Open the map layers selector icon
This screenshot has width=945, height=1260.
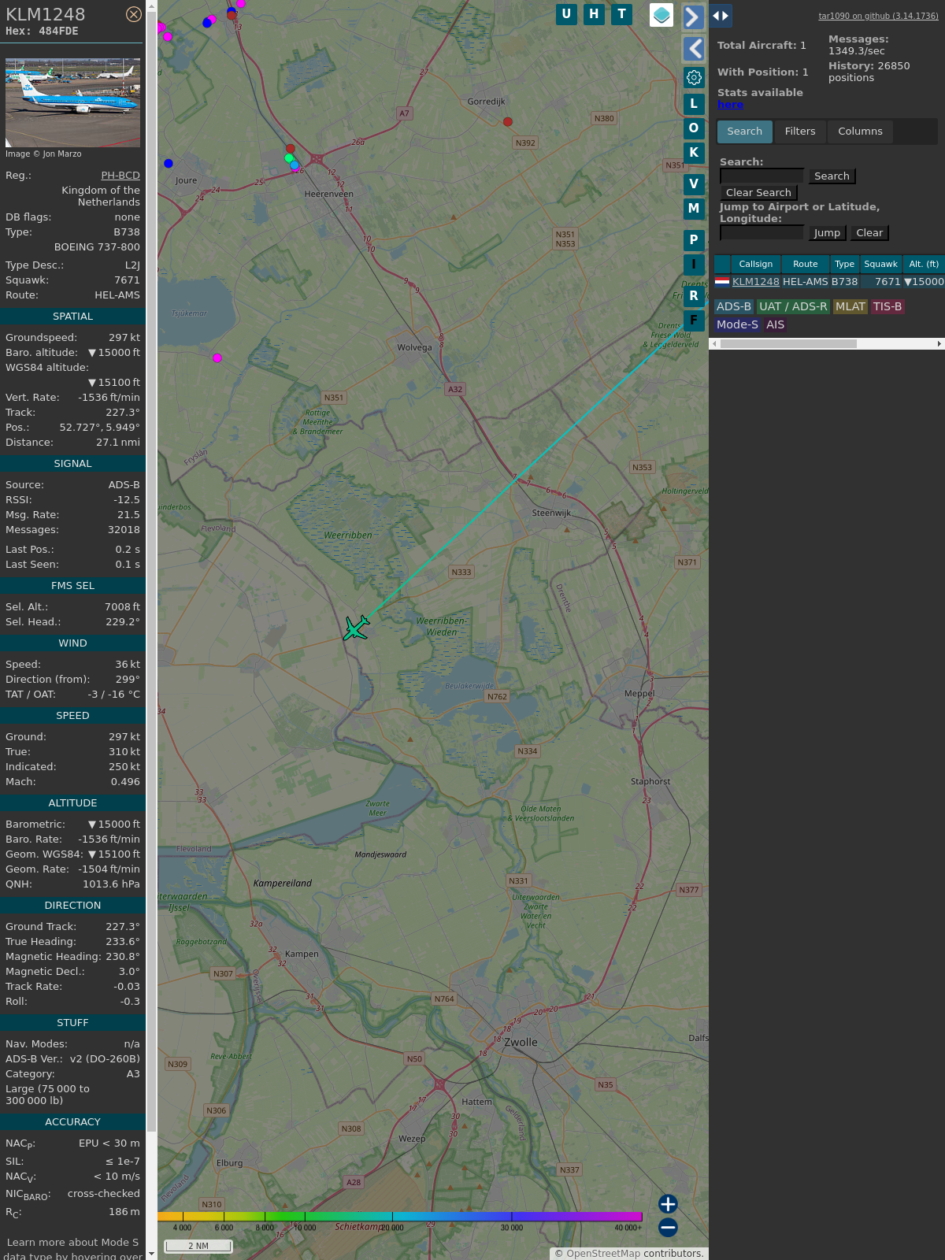tap(661, 15)
